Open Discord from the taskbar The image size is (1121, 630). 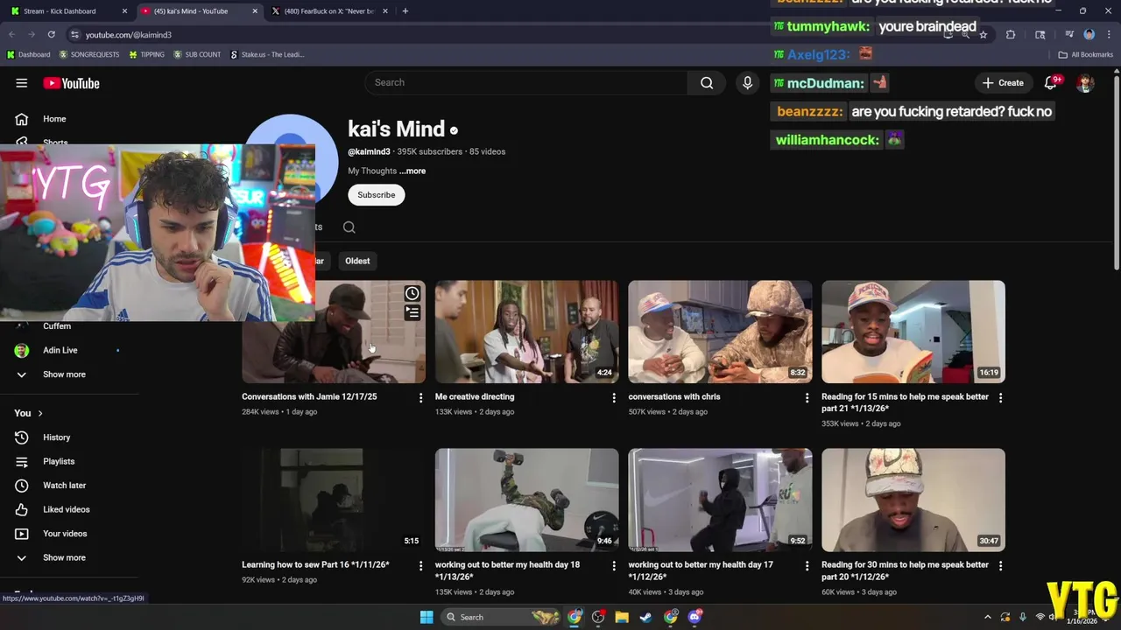click(694, 617)
